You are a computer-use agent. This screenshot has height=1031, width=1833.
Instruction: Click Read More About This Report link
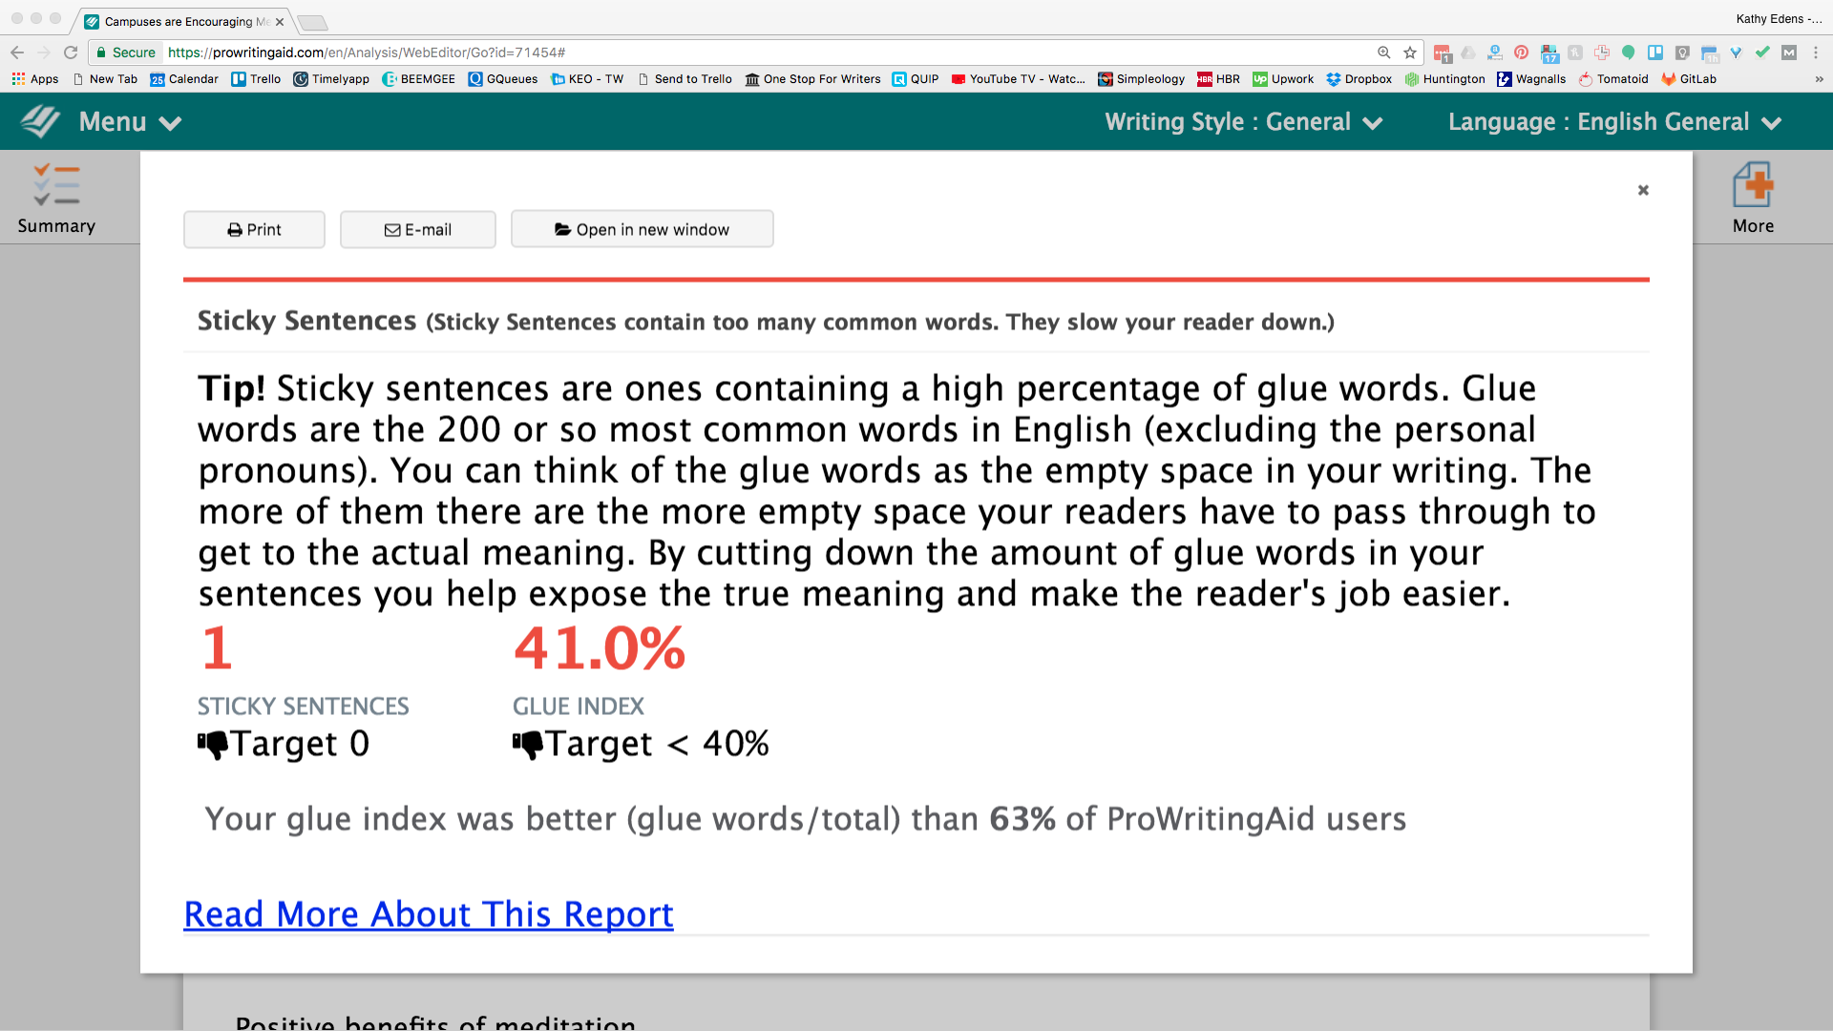429,915
